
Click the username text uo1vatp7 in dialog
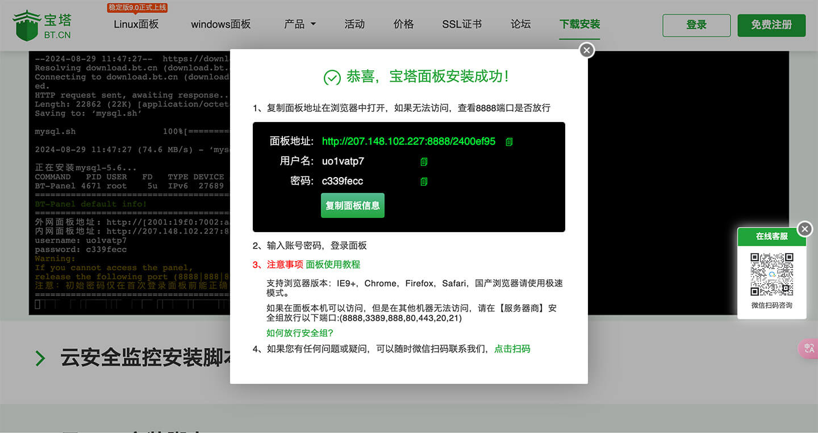tap(343, 161)
